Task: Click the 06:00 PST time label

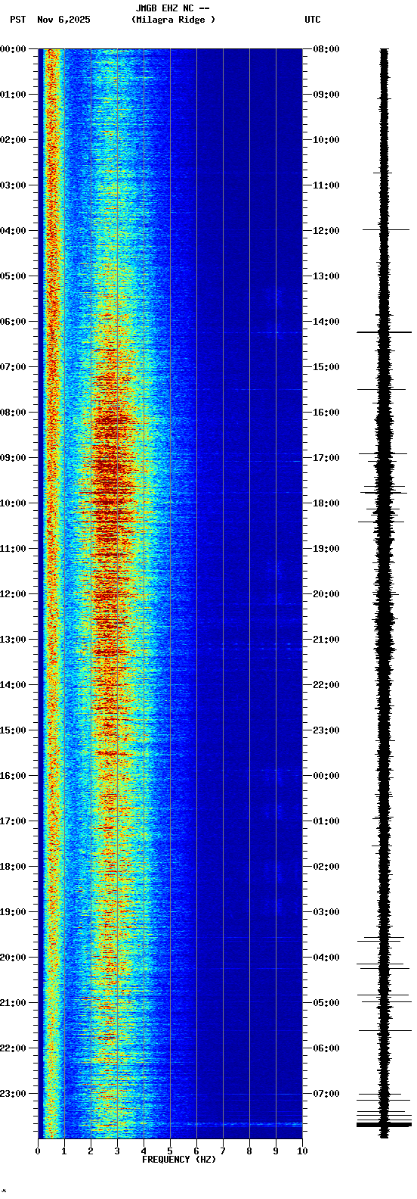Action: 14,322
